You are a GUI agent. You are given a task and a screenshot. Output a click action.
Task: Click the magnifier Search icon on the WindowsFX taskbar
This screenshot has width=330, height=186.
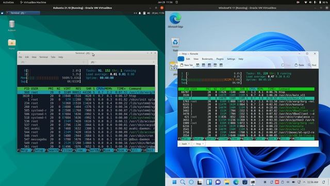coord(183,182)
